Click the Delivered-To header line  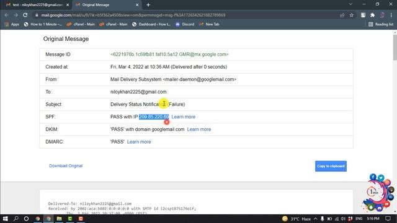(x=90, y=204)
